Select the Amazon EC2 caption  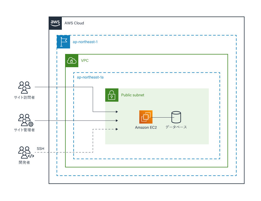coord(146,127)
